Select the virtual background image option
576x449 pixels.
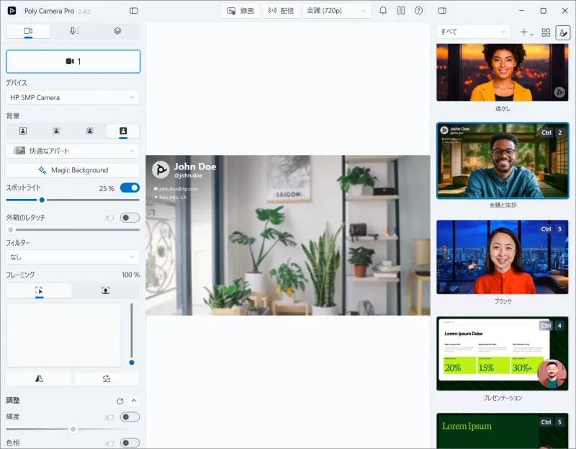point(123,131)
